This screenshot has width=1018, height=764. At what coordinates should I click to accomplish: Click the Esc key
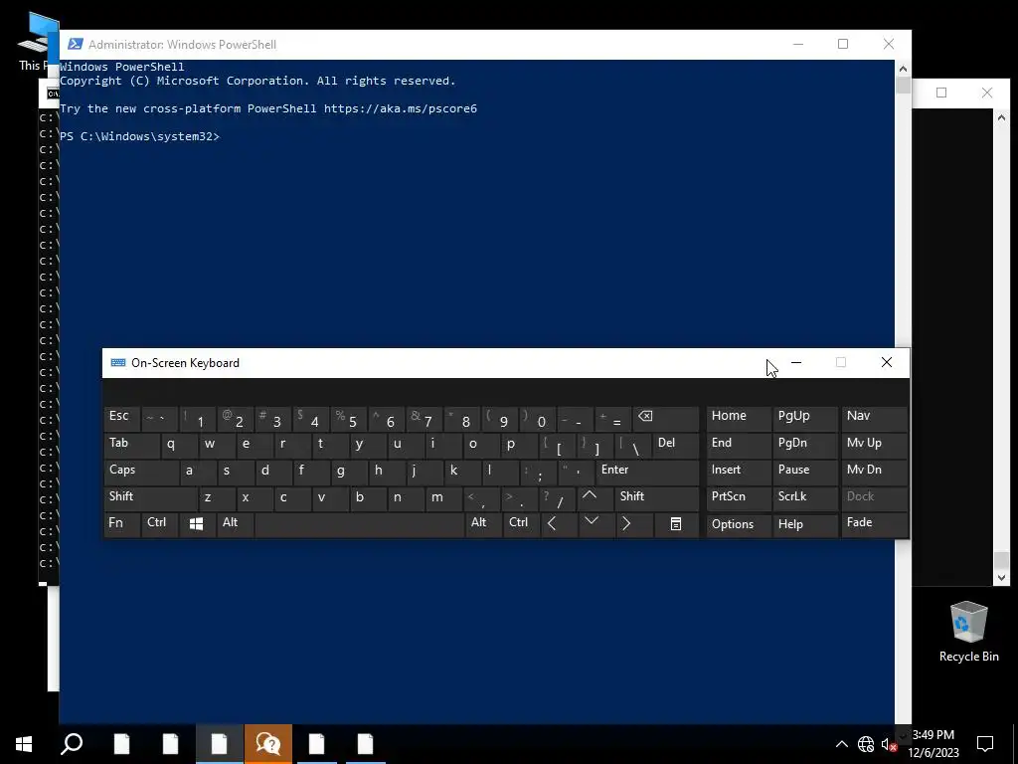121,419
